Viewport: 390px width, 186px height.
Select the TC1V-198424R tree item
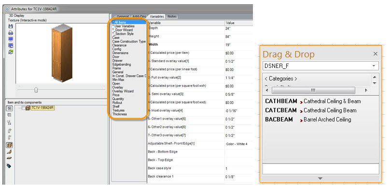42,108
